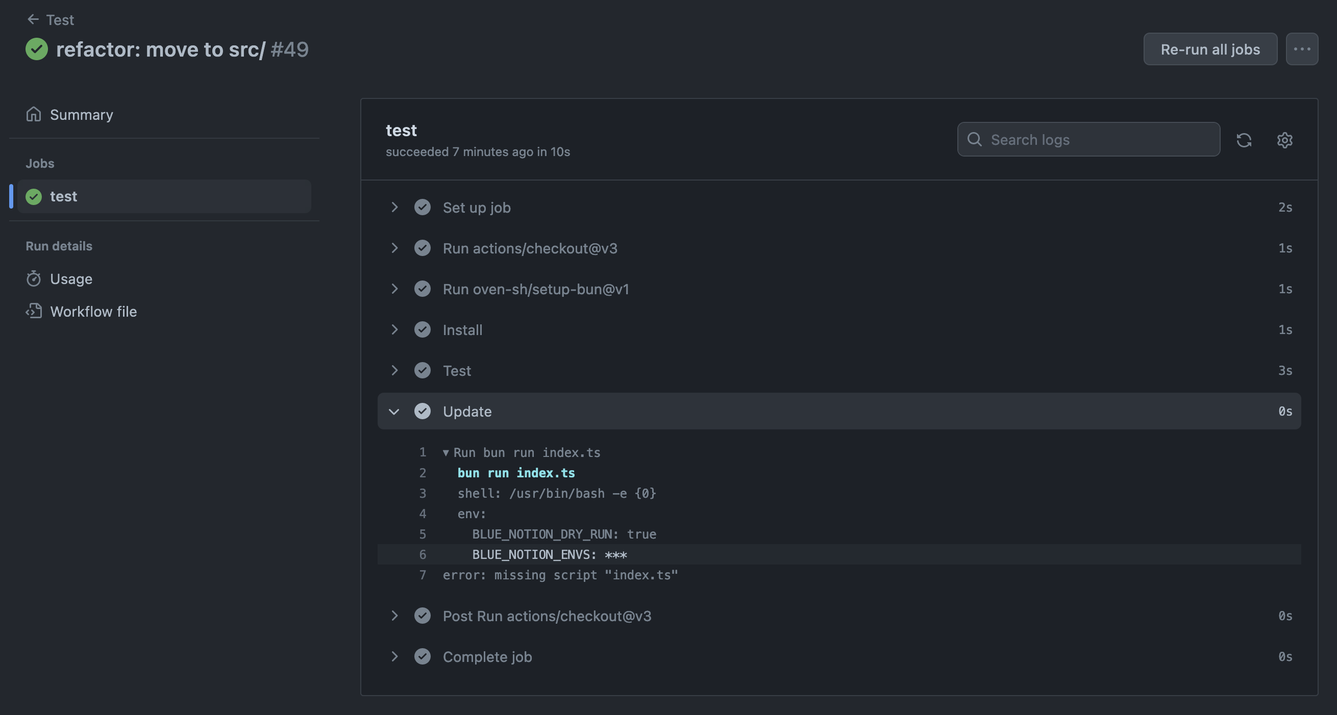
Task: Expand the Post Run actions/checkout@v3 step
Action: (x=394, y=616)
